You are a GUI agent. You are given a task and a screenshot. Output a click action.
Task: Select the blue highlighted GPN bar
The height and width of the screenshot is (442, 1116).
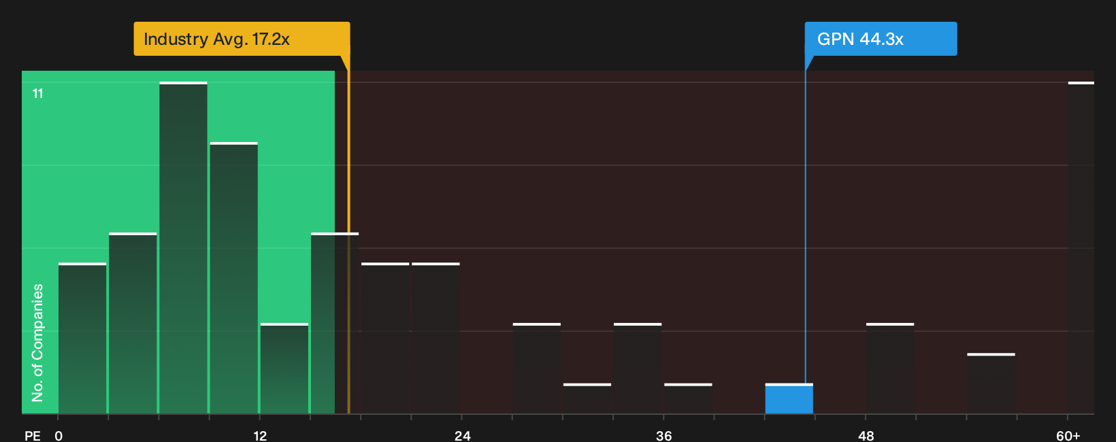click(789, 398)
